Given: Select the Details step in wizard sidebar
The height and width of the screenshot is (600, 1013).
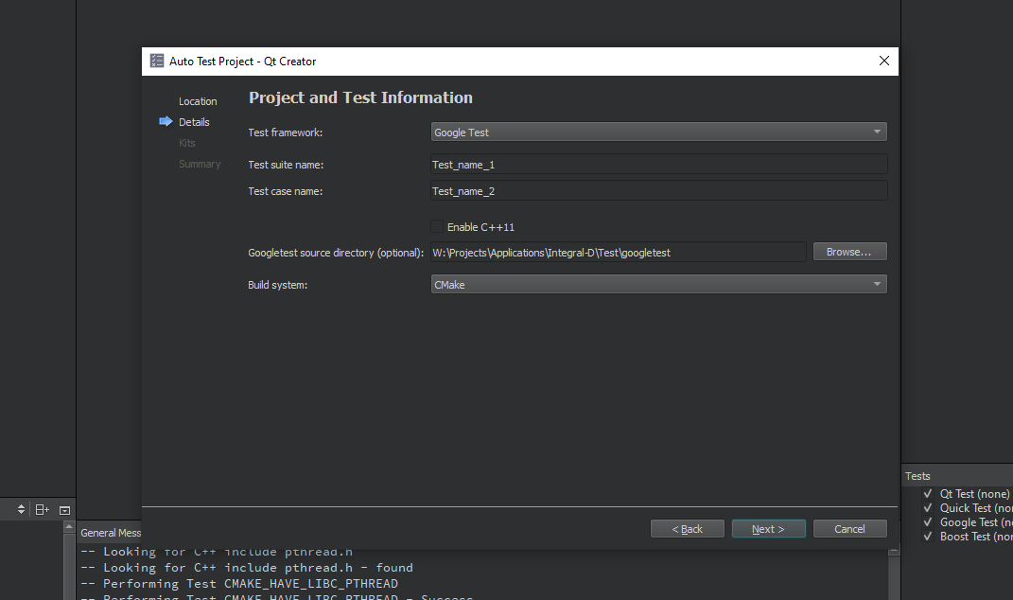Looking at the screenshot, I should [195, 122].
